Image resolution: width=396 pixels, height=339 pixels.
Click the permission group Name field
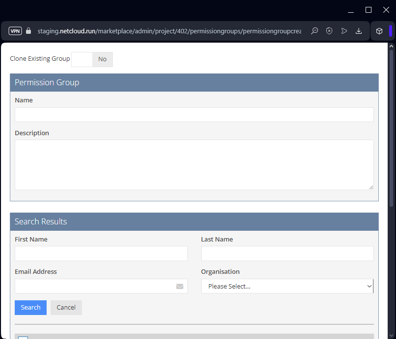194,115
